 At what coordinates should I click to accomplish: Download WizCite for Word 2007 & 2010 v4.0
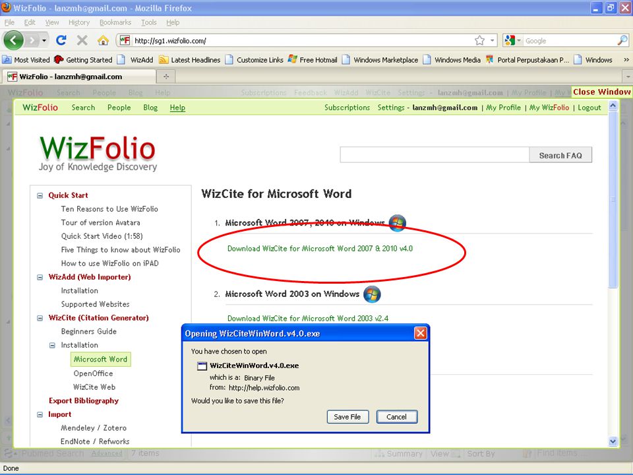point(320,249)
